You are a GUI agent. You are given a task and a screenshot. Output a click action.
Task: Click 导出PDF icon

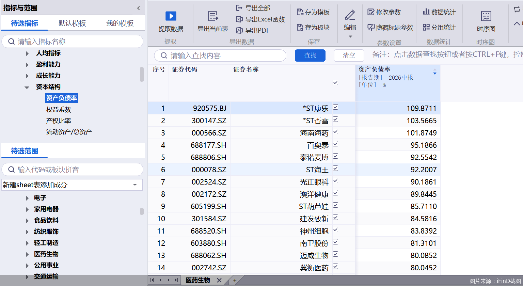[x=239, y=30]
